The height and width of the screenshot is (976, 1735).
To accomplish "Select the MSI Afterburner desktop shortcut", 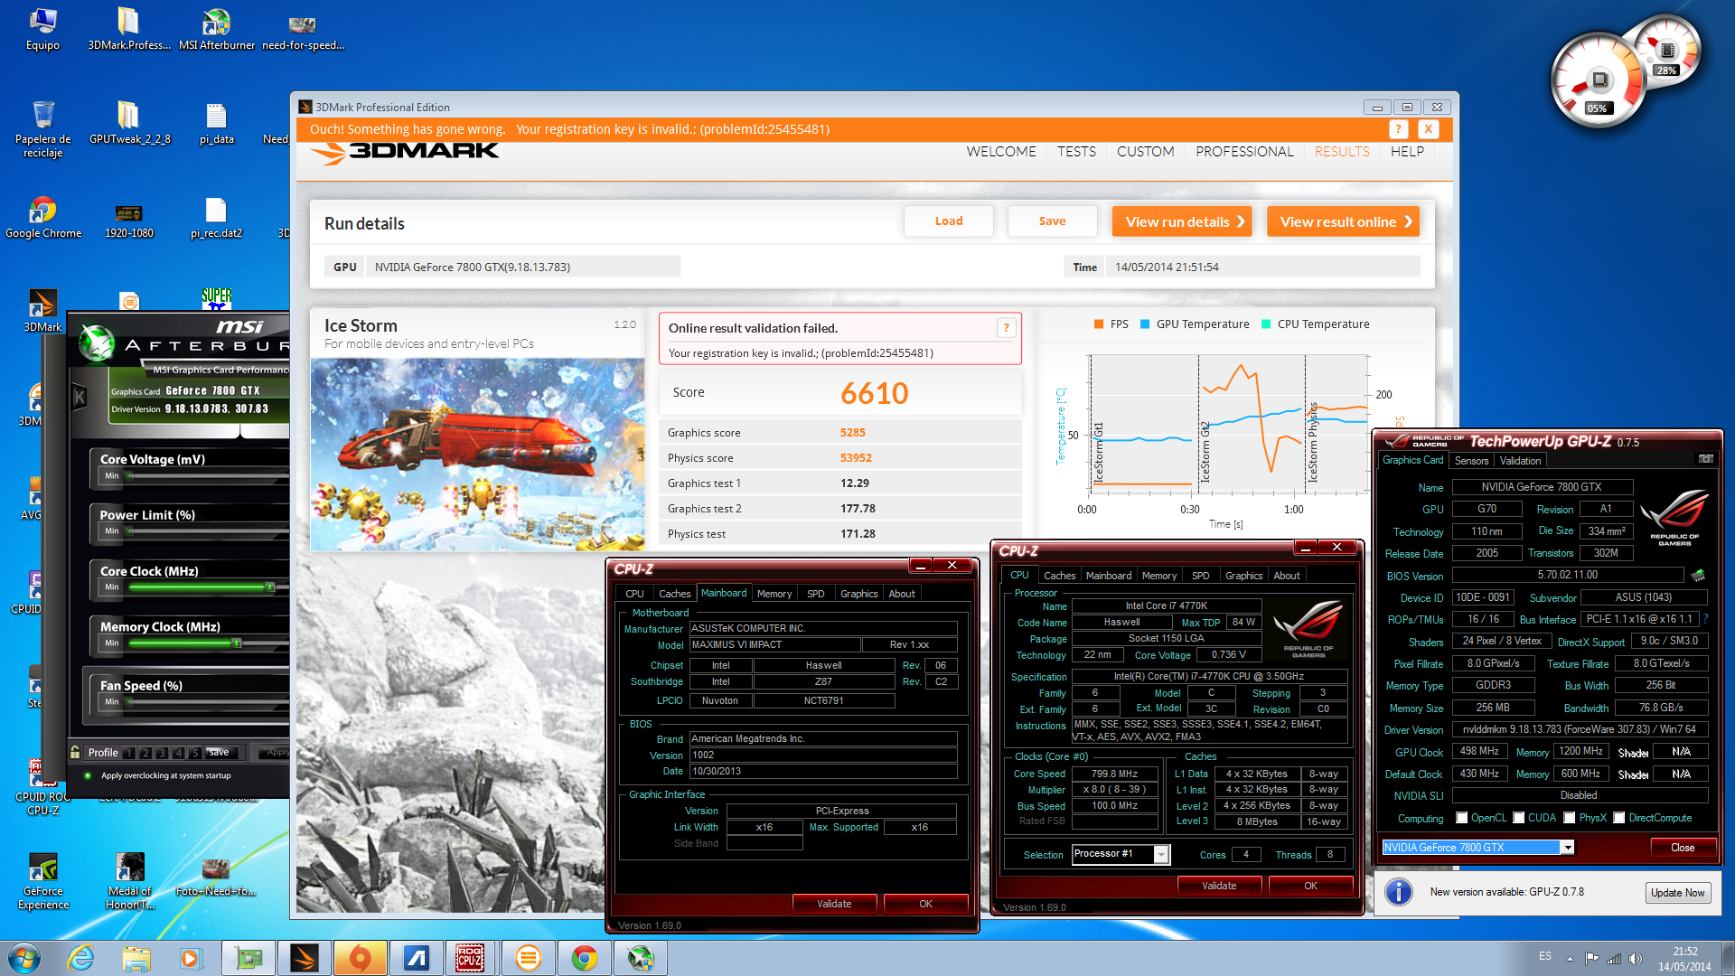I will pos(217,29).
